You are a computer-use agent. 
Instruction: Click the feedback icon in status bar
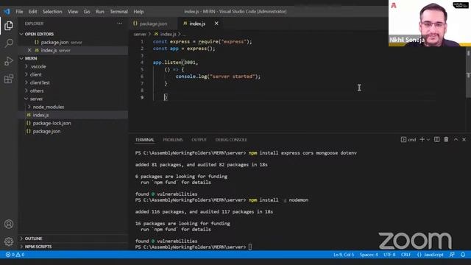tap(452, 255)
